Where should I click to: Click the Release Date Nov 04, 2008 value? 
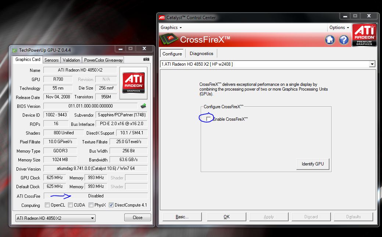point(58,97)
